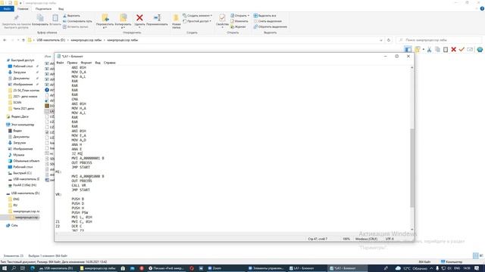Image resolution: width=485 pixels, height=272 pixels.
Task: Select Сеть in the navigation pane
Action: [14, 225]
